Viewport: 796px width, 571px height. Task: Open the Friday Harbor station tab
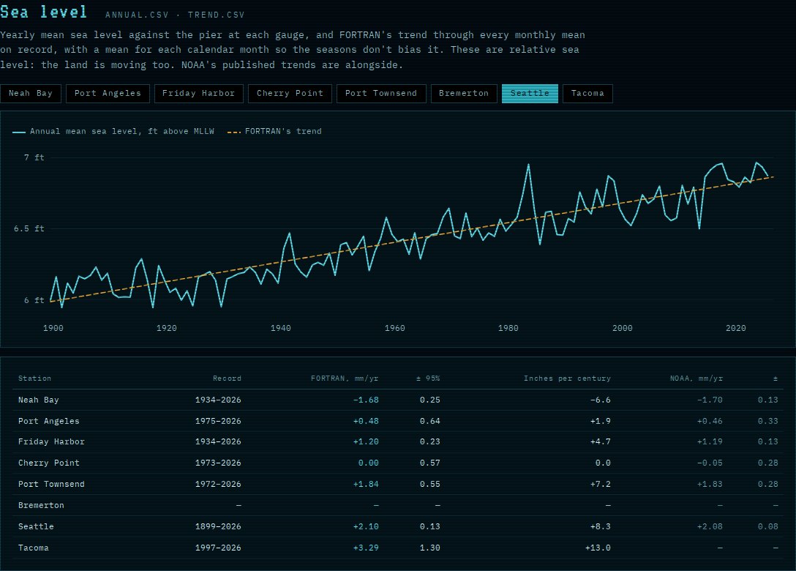(198, 94)
